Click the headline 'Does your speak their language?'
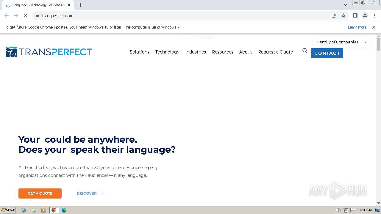Image resolution: width=381 pixels, height=214 pixels. (x=97, y=150)
